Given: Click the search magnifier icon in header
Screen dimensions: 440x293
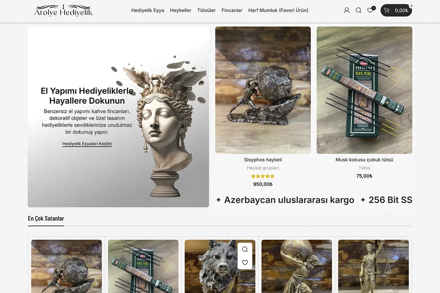Looking at the screenshot, I should point(358,11).
